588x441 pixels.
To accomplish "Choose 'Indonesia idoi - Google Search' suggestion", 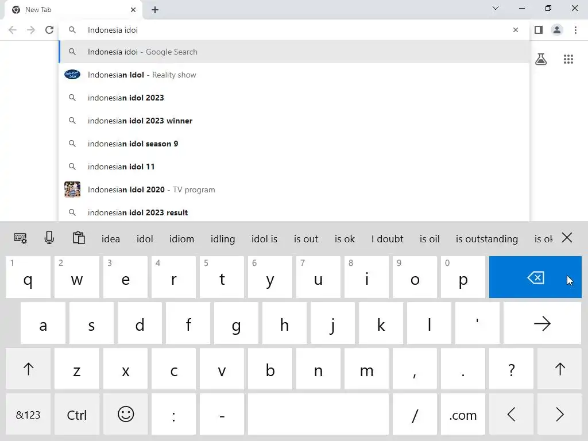I will click(295, 52).
